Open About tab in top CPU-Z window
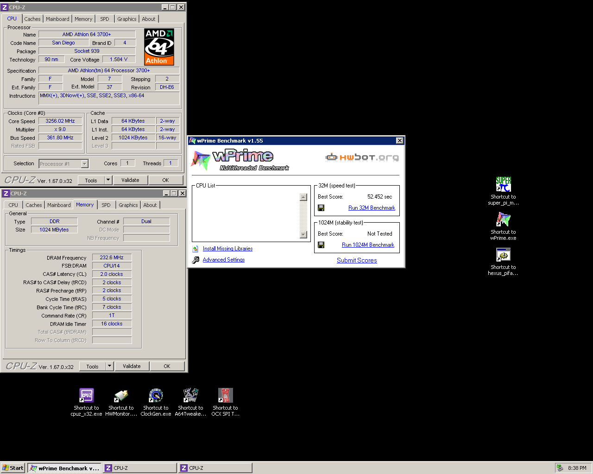This screenshot has width=593, height=474. (149, 19)
